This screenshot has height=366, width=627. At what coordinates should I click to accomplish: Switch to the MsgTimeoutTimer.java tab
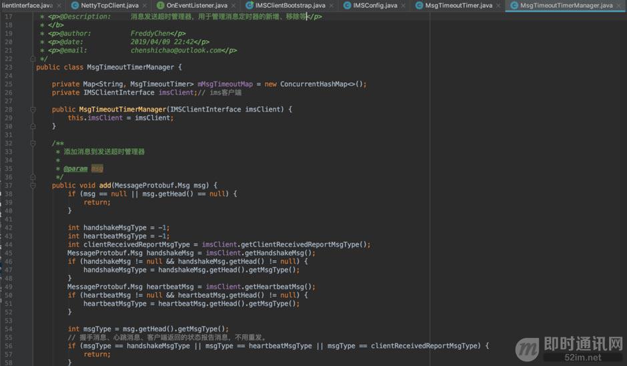tap(459, 5)
